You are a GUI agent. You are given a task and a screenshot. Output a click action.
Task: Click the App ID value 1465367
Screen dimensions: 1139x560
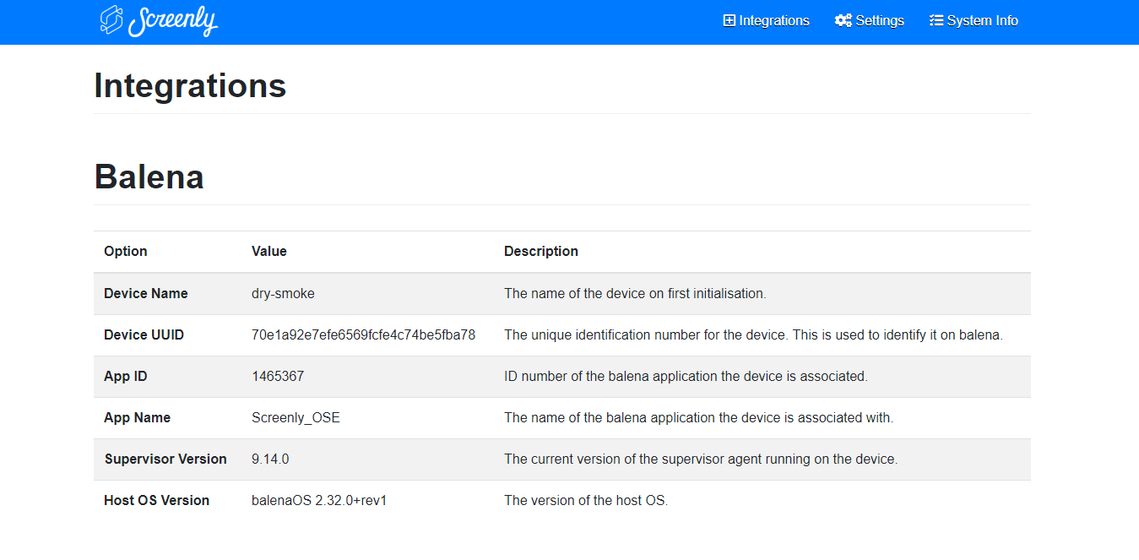(278, 377)
